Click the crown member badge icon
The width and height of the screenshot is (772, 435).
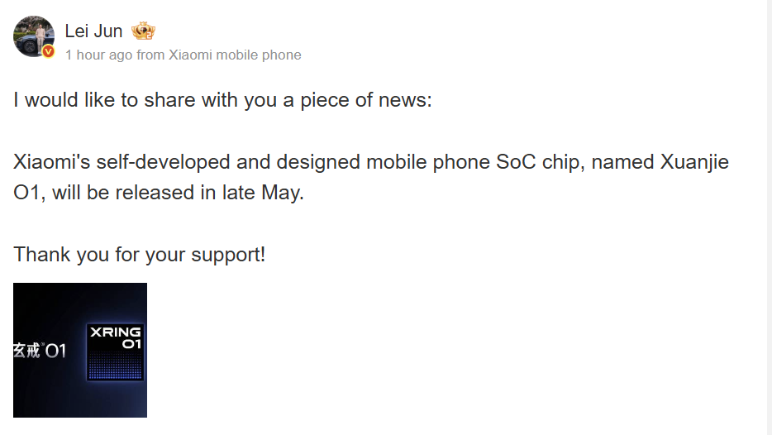pyautogui.click(x=143, y=31)
